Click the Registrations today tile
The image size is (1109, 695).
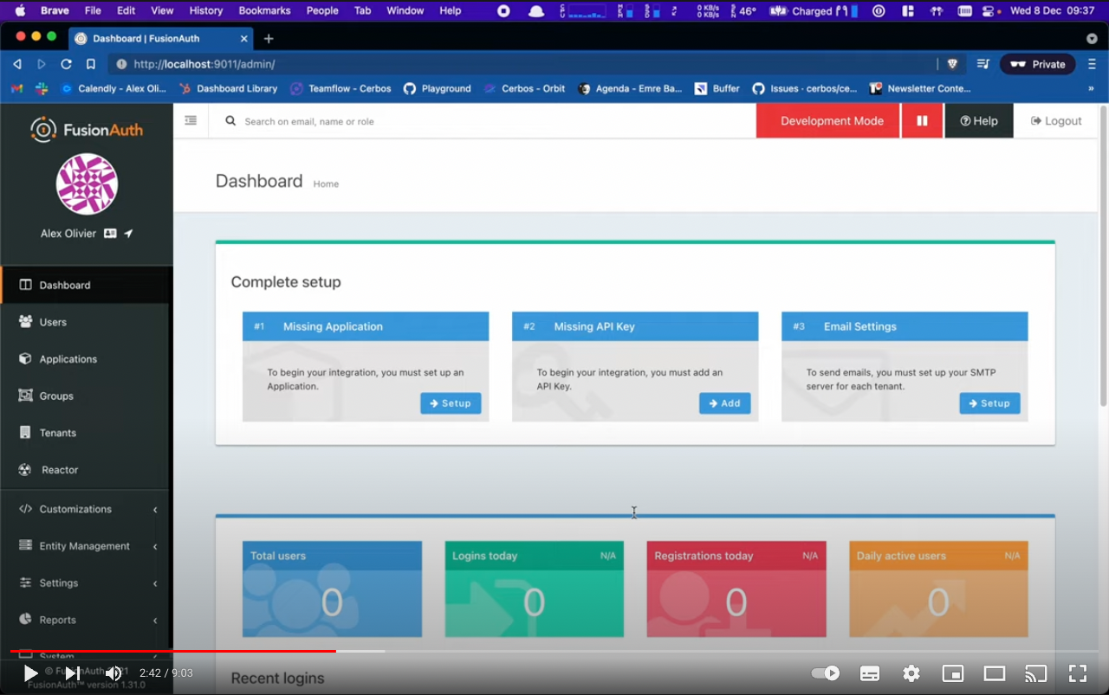(x=736, y=589)
